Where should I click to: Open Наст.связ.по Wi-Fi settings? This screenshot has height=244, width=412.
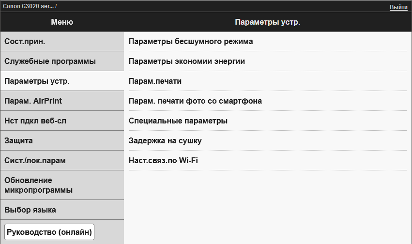[x=163, y=161]
